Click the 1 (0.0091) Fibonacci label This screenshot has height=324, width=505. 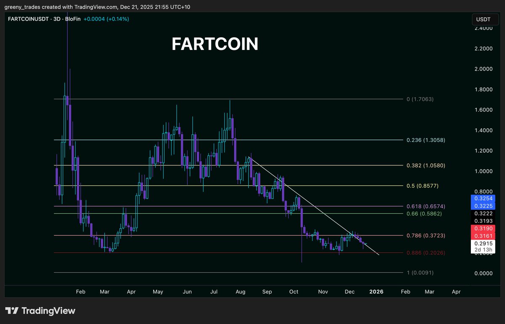[419, 273]
